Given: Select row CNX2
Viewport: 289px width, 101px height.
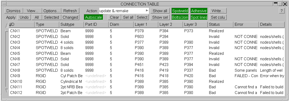Looking at the screenshot, I should 147,37.
